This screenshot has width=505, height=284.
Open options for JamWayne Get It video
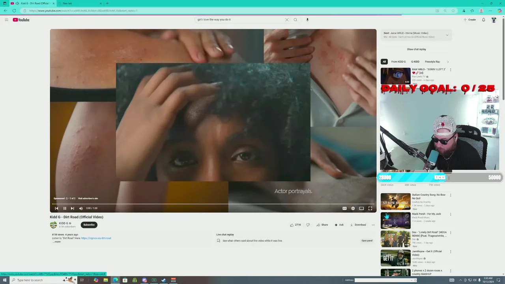(x=451, y=252)
